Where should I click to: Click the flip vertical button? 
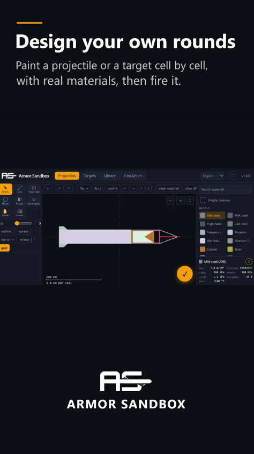[98, 188]
